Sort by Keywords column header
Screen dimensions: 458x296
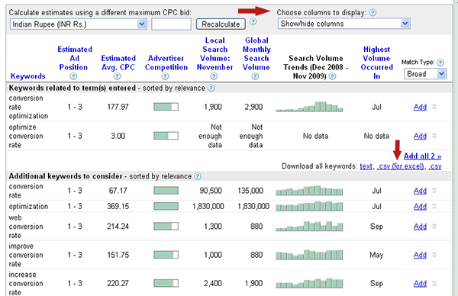(x=28, y=76)
